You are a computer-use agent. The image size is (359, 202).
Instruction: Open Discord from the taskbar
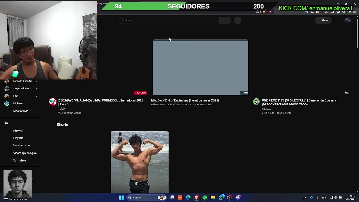click(238, 198)
